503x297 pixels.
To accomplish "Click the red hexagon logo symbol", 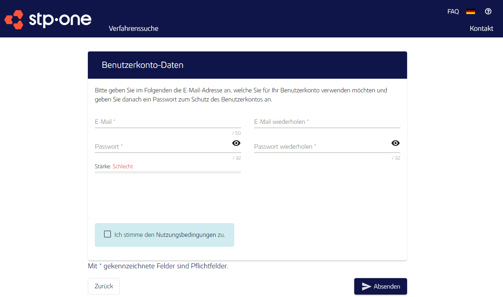I will click(14, 20).
